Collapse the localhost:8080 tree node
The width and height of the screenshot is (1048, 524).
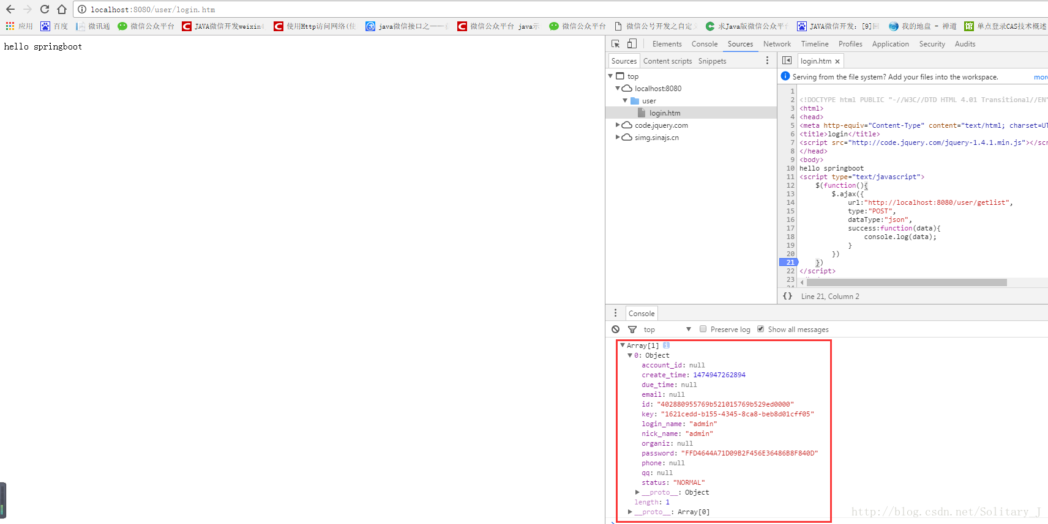coord(618,89)
